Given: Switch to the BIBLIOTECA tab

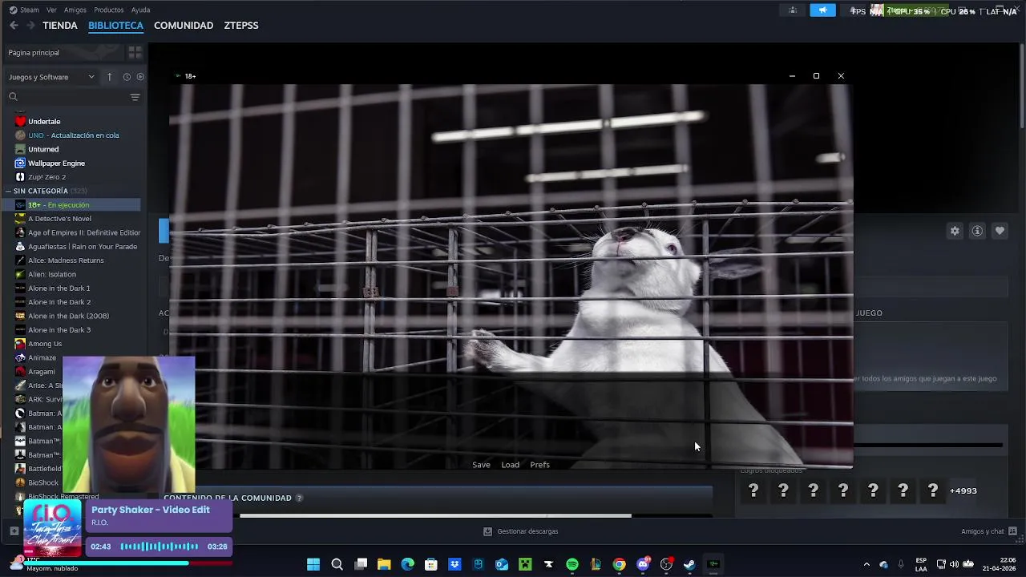Looking at the screenshot, I should 115,26.
